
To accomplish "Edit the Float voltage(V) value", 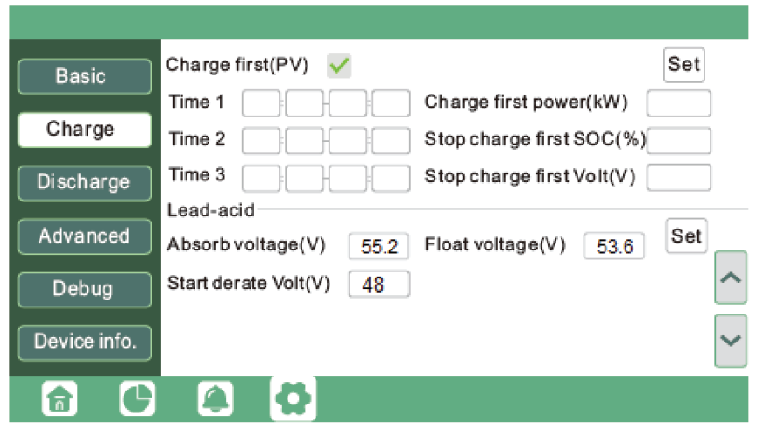I will 613,247.
